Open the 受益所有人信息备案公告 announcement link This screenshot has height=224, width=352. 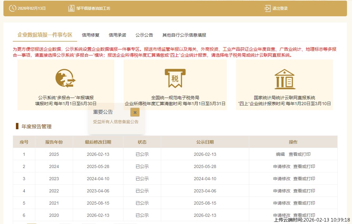tap(116, 122)
